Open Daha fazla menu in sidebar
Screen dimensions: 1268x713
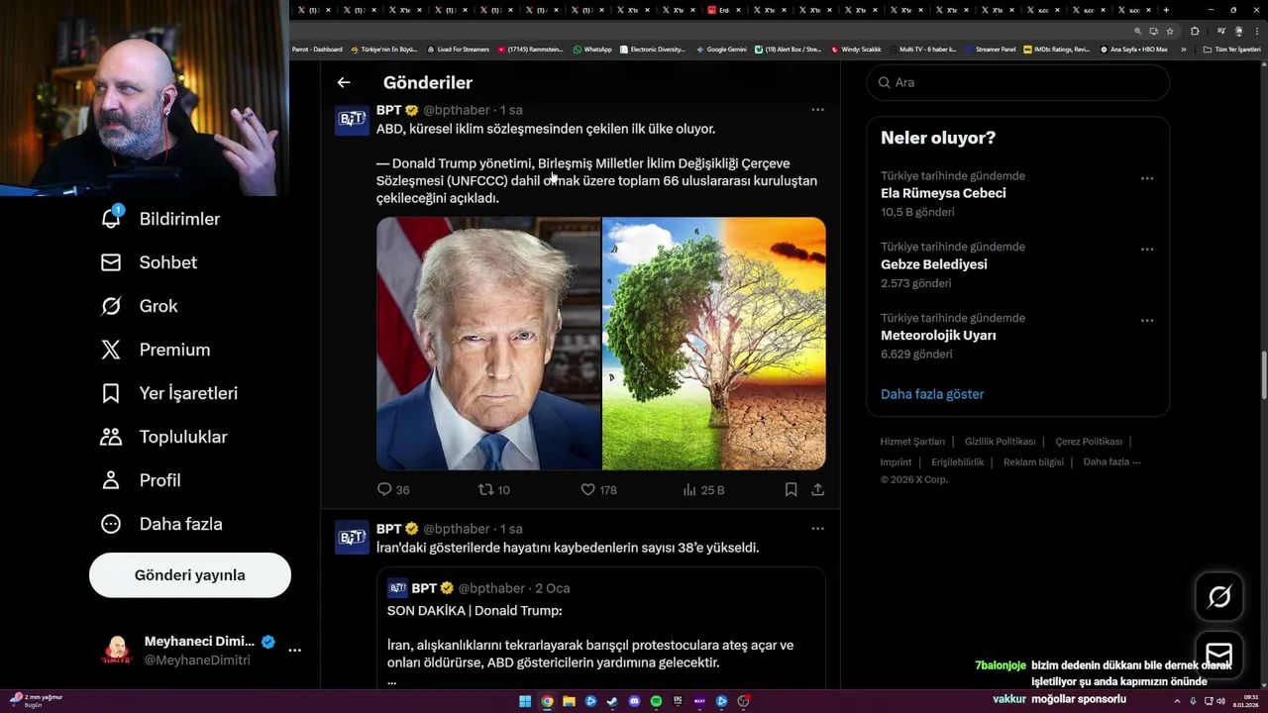160,524
